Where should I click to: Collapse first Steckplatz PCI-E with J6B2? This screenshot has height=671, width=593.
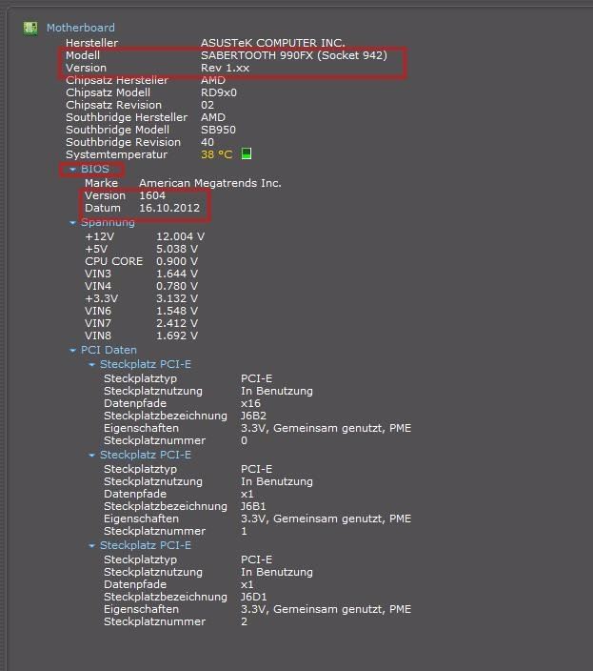[x=91, y=365]
